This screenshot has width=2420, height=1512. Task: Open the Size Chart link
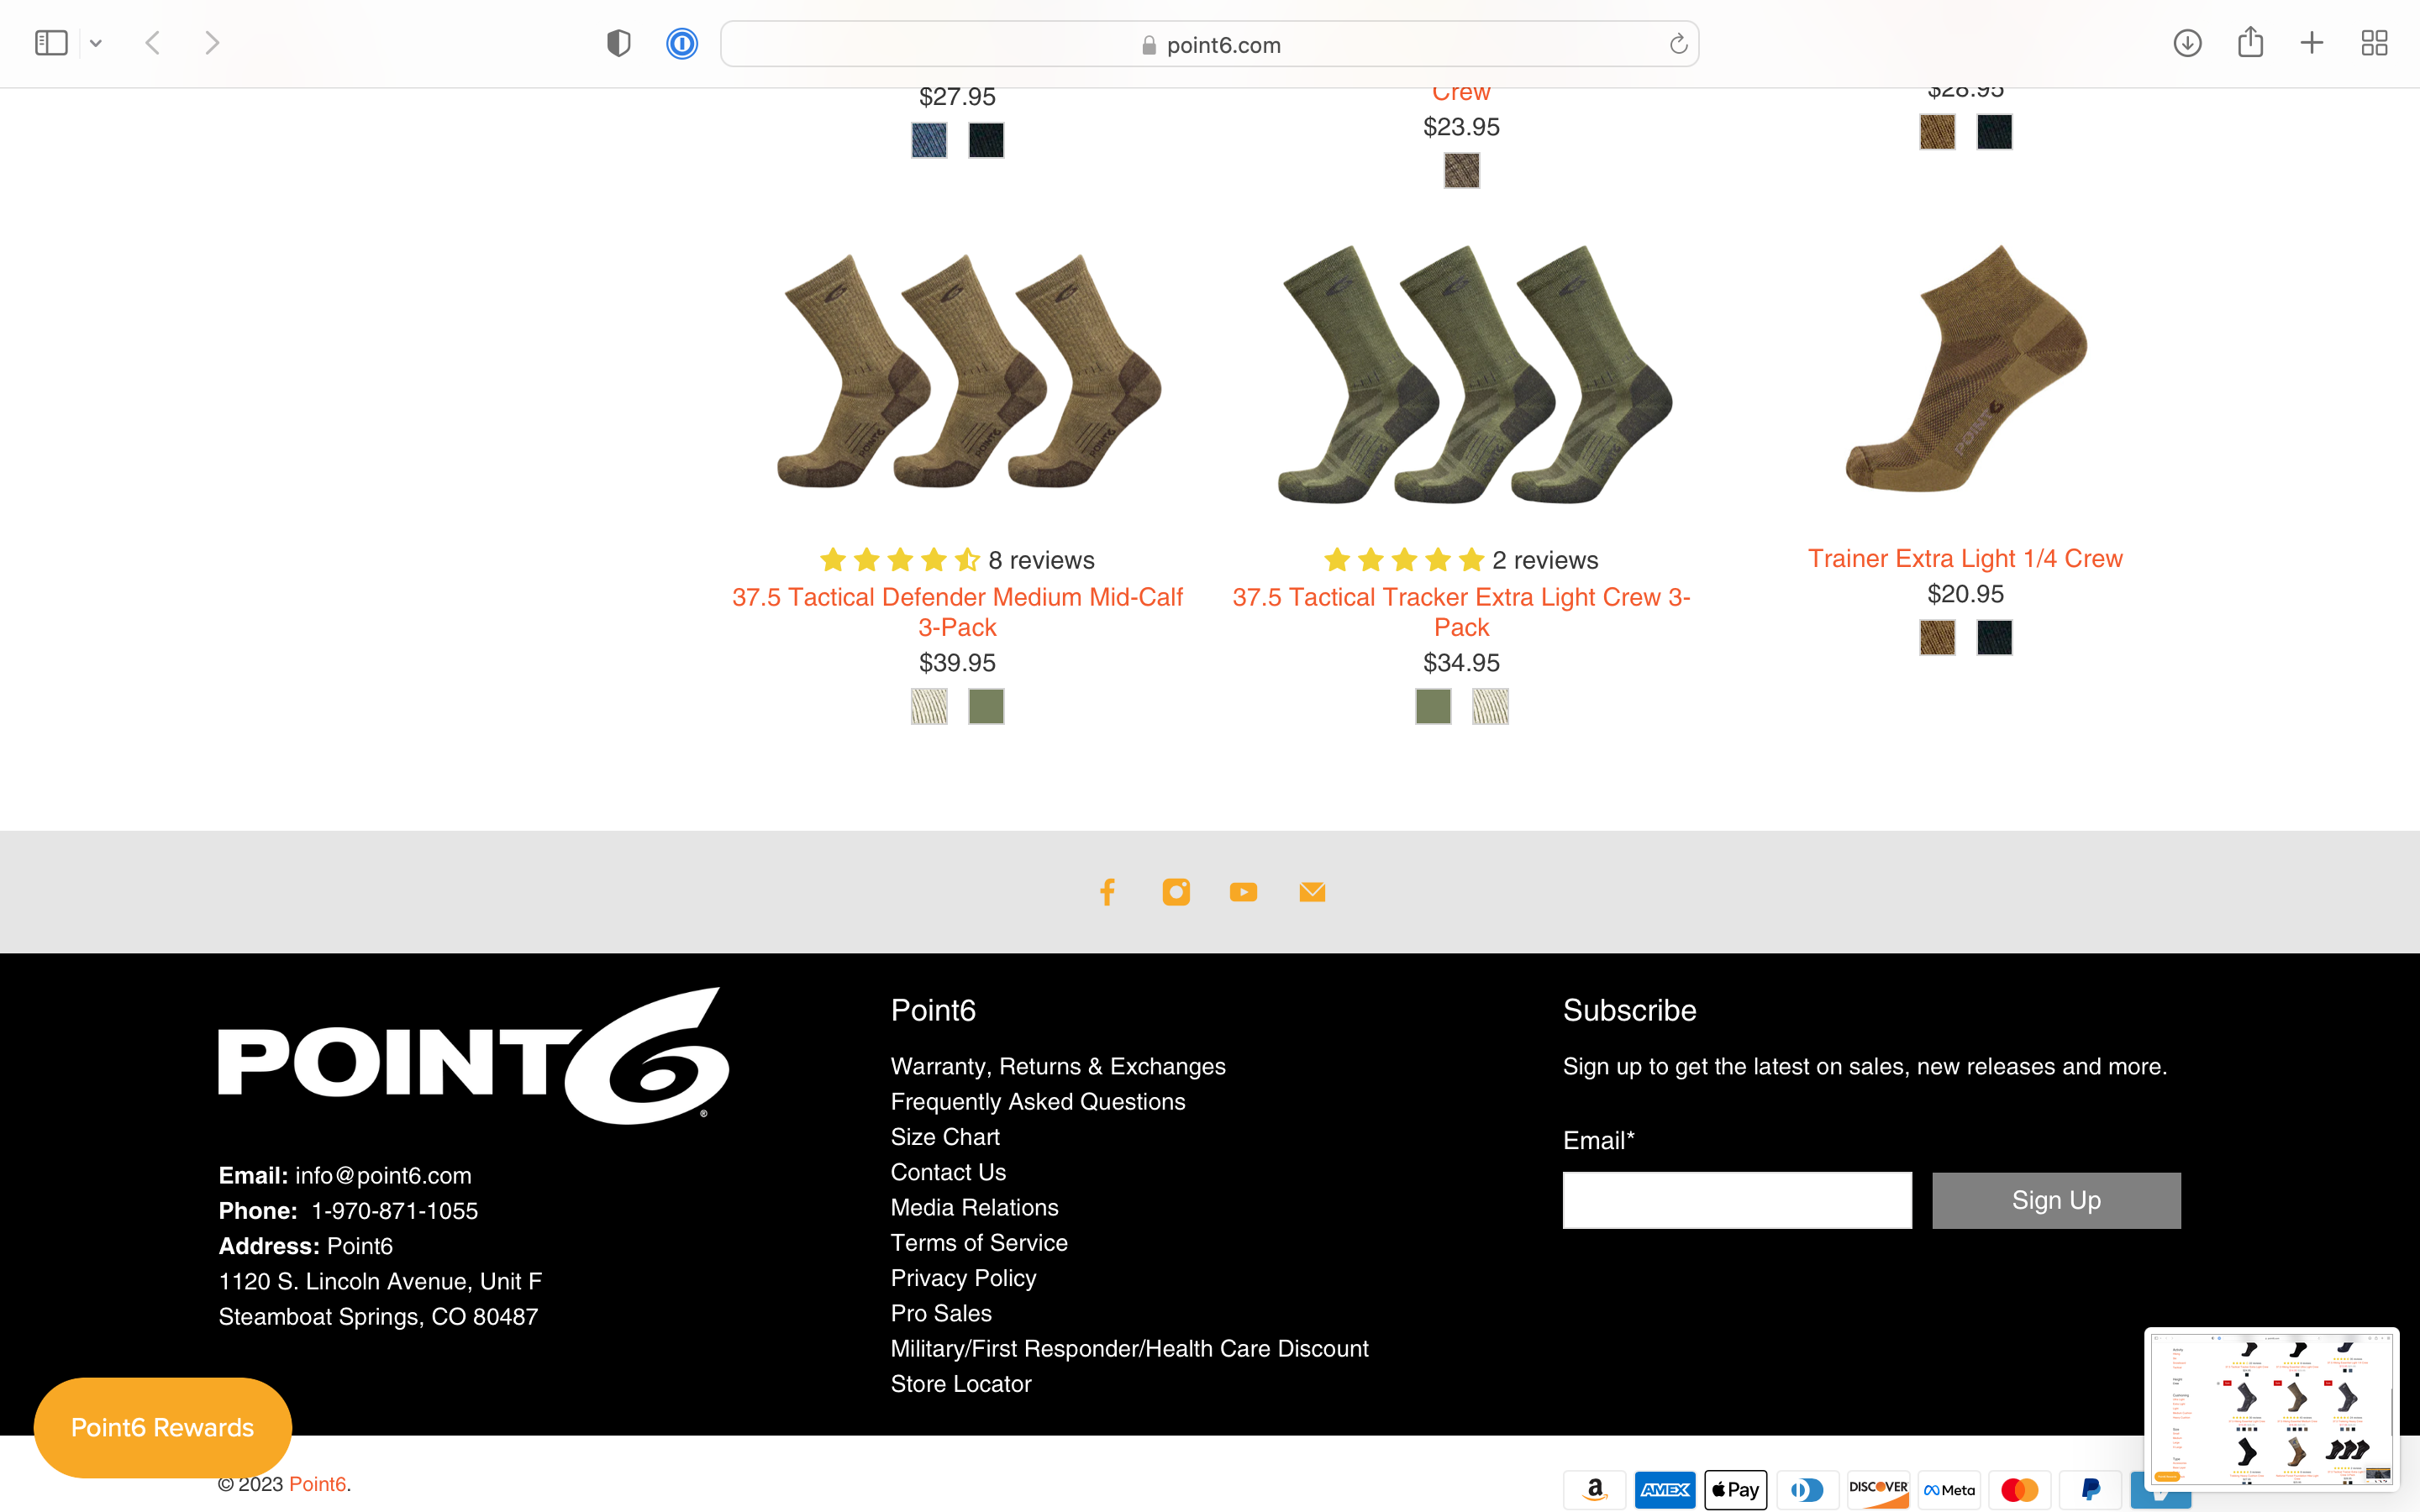click(945, 1137)
